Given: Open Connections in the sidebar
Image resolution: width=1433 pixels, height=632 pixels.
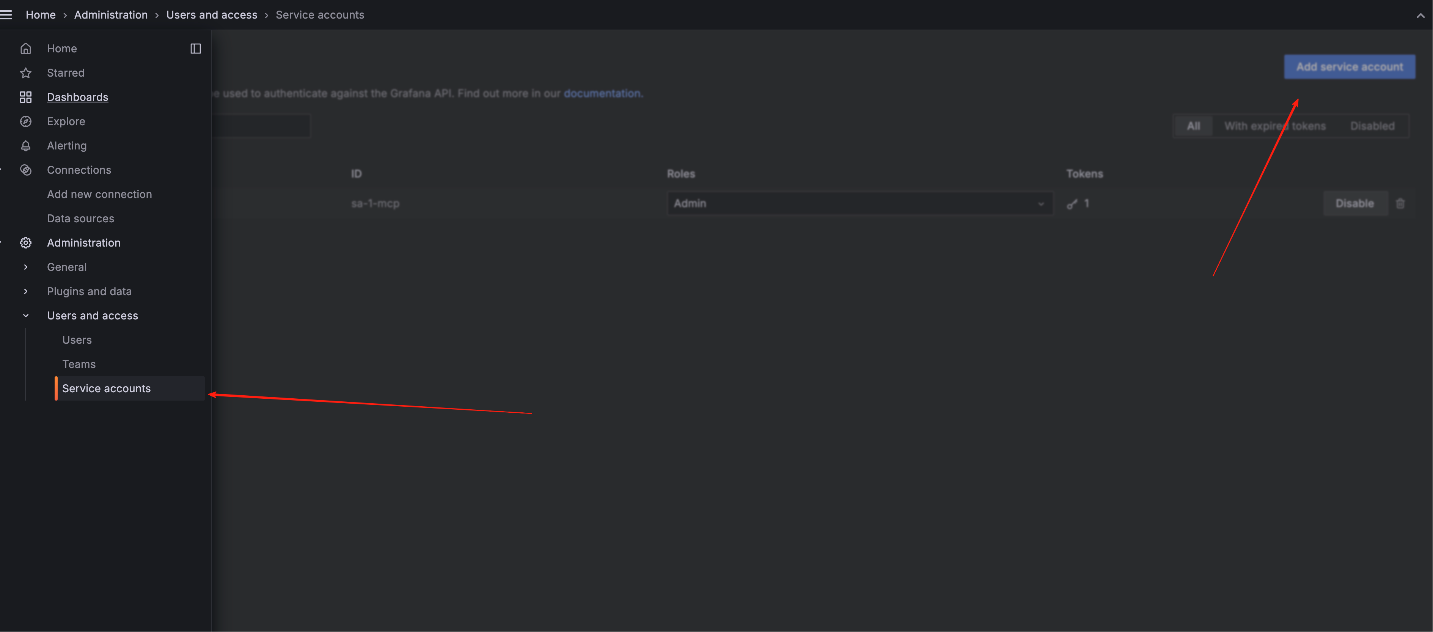Looking at the screenshot, I should (79, 170).
